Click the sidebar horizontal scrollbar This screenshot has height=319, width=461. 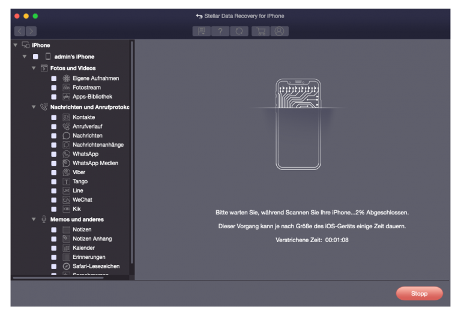click(x=58, y=278)
